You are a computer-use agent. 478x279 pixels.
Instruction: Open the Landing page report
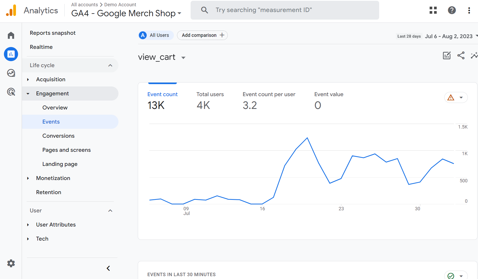pos(60,164)
